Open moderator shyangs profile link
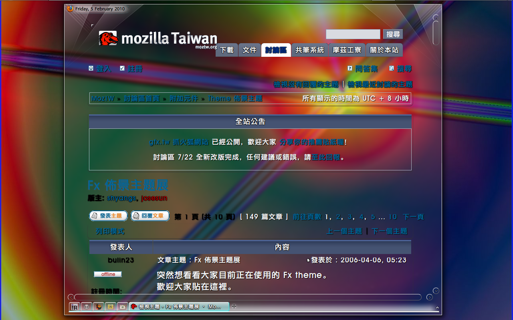 [x=122, y=198]
